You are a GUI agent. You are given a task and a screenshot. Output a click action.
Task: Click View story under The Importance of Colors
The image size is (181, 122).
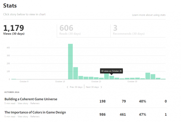[23, 117]
